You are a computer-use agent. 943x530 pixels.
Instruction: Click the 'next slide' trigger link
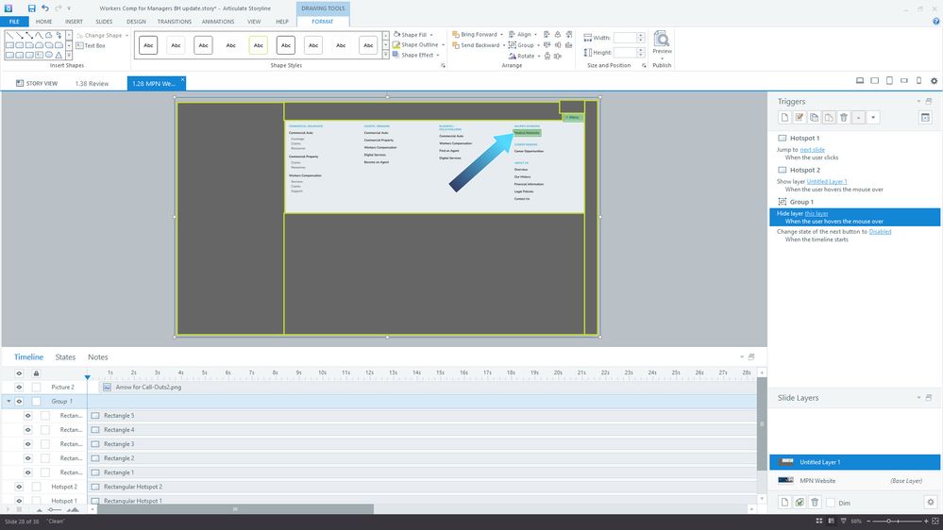812,150
